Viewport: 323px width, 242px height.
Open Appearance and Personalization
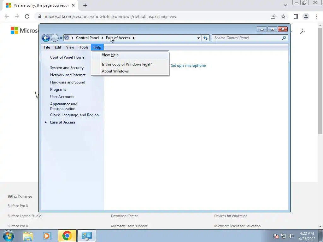64,106
